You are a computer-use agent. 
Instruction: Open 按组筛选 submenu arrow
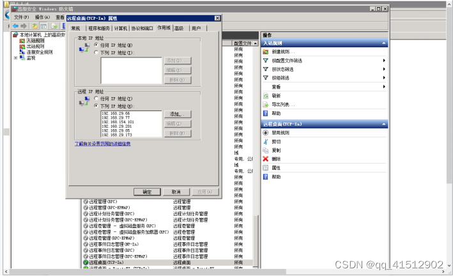384,78
